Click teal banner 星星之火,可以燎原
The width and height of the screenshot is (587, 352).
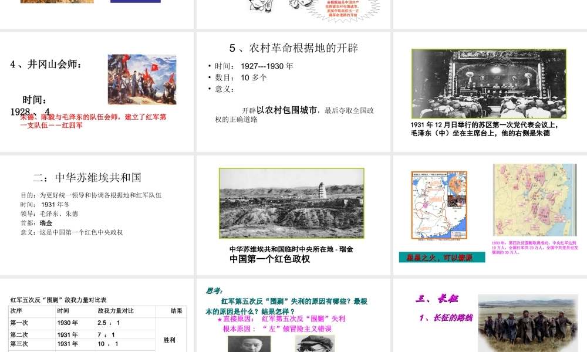[x=442, y=258]
